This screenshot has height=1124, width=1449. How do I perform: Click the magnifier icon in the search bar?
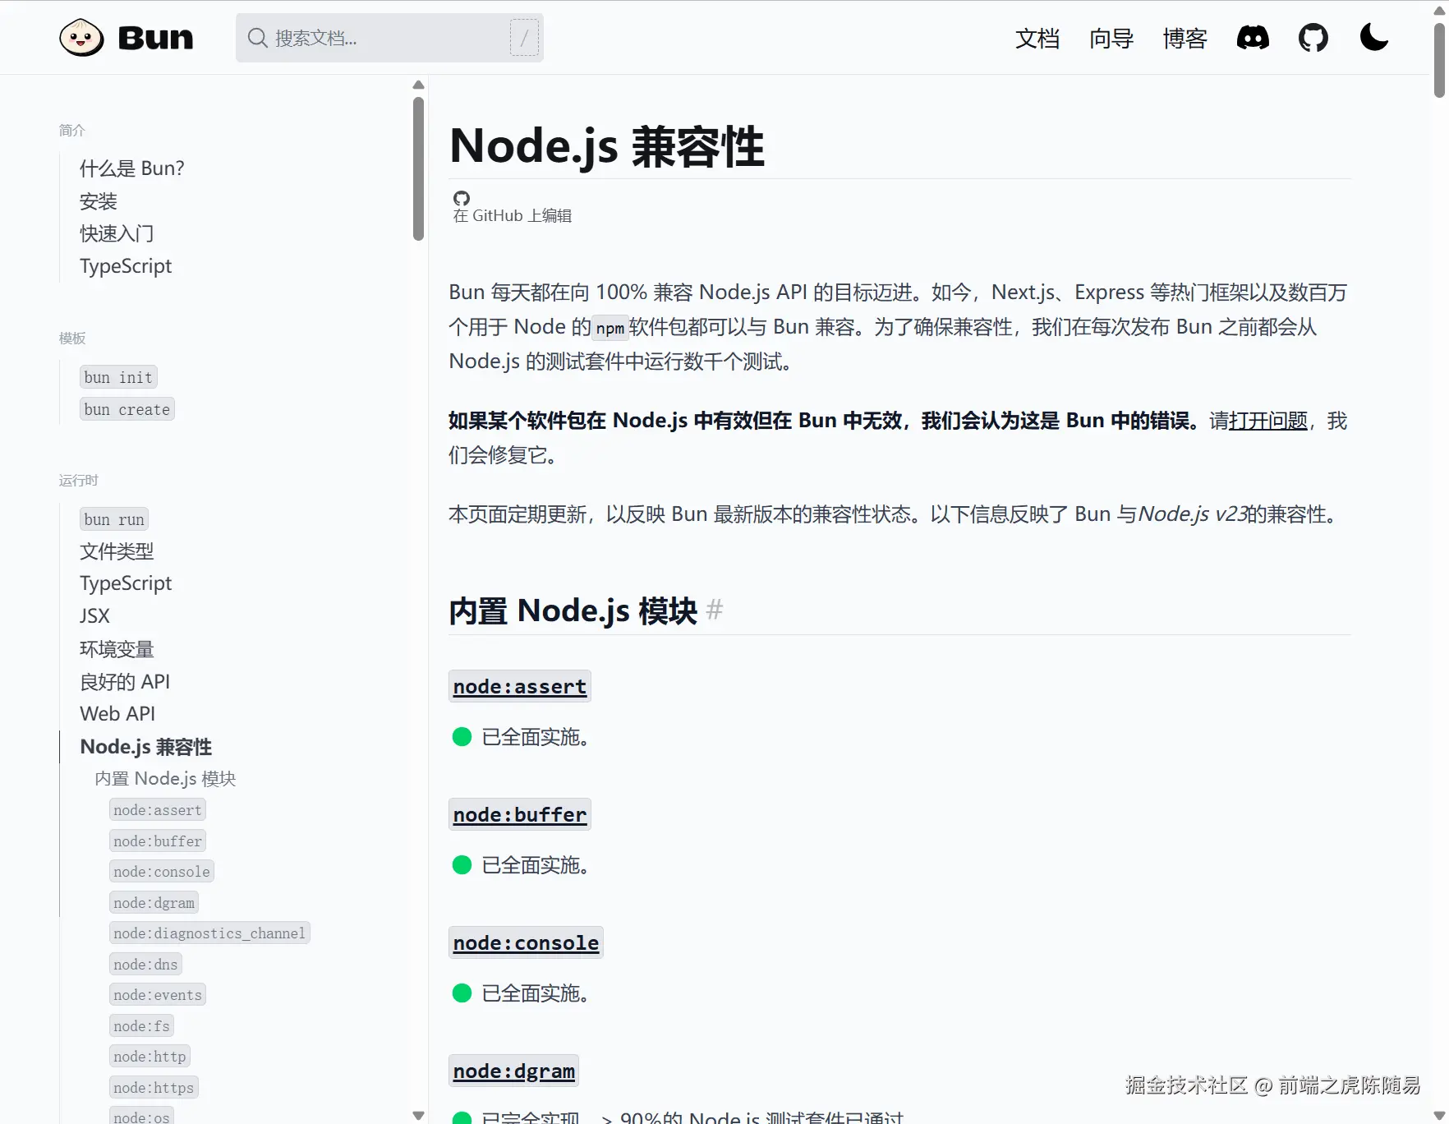[256, 38]
